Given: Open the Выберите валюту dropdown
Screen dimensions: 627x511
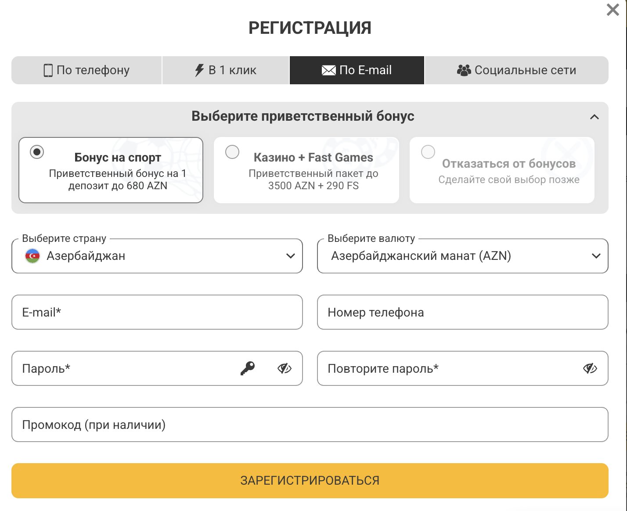Looking at the screenshot, I should coord(463,256).
